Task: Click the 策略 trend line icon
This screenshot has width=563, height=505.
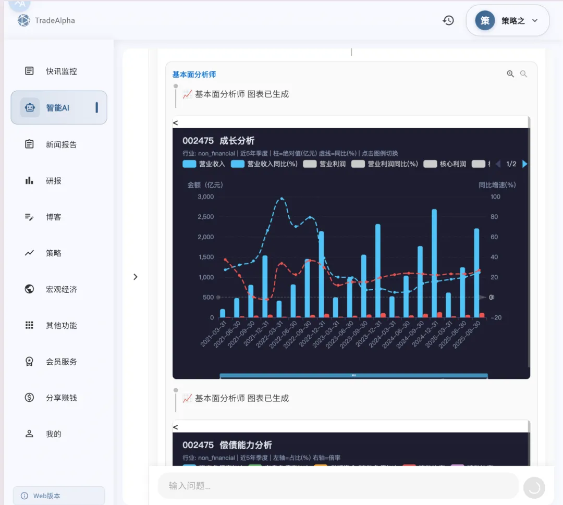Action: 29,253
